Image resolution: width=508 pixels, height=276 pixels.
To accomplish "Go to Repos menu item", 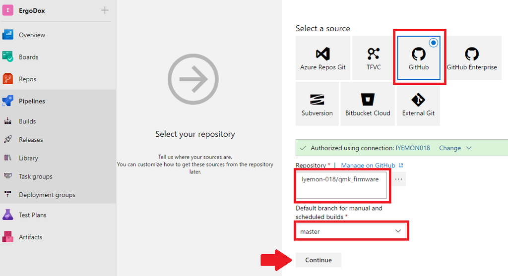I will point(28,79).
